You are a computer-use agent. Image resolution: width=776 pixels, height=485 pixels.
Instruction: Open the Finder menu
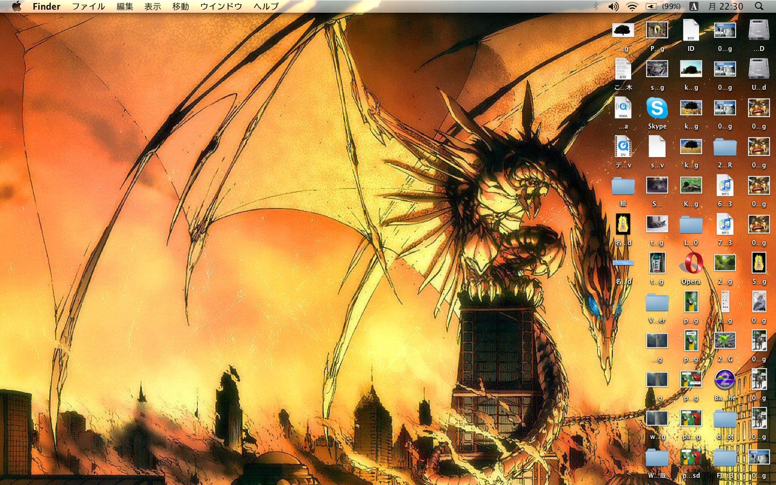click(x=47, y=6)
